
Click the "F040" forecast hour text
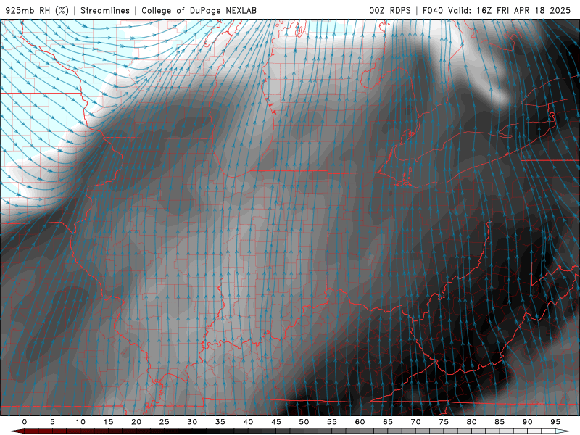pos(433,10)
